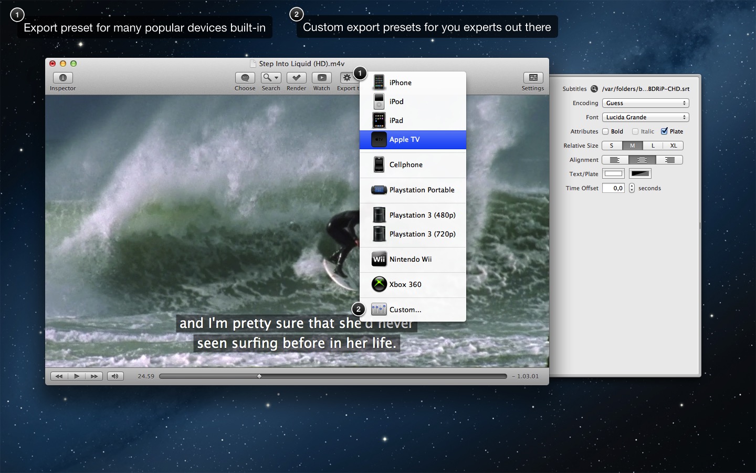Open the Search dropdown in toolbar

pos(271,78)
